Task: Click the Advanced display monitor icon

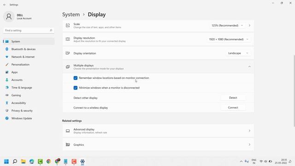Action: (68, 131)
